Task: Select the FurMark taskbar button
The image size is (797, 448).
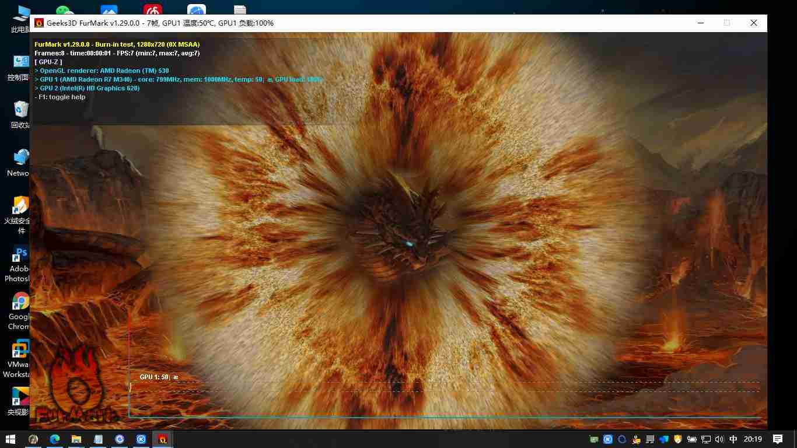Action: click(163, 439)
